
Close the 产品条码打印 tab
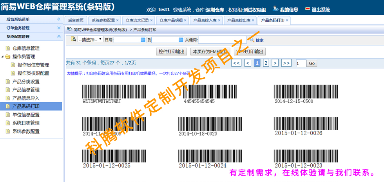pyautogui.click(x=287, y=20)
